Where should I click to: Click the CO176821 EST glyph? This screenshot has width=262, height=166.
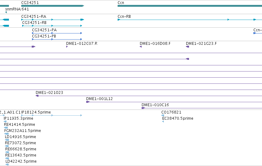[163, 115]
